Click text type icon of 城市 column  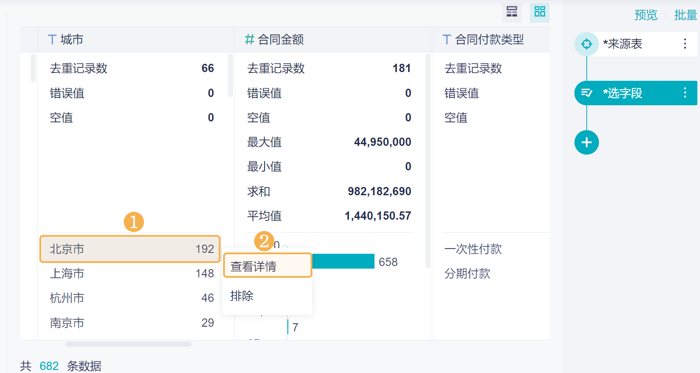coord(52,40)
